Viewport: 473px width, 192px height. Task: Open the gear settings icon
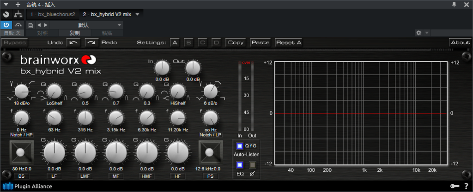tap(418, 33)
